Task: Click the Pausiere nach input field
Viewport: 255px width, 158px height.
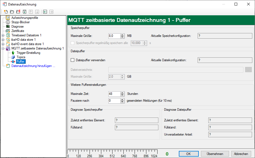Action: point(114,101)
